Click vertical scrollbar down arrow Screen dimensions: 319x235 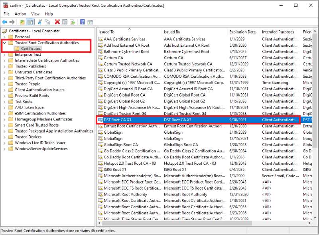click(315, 217)
